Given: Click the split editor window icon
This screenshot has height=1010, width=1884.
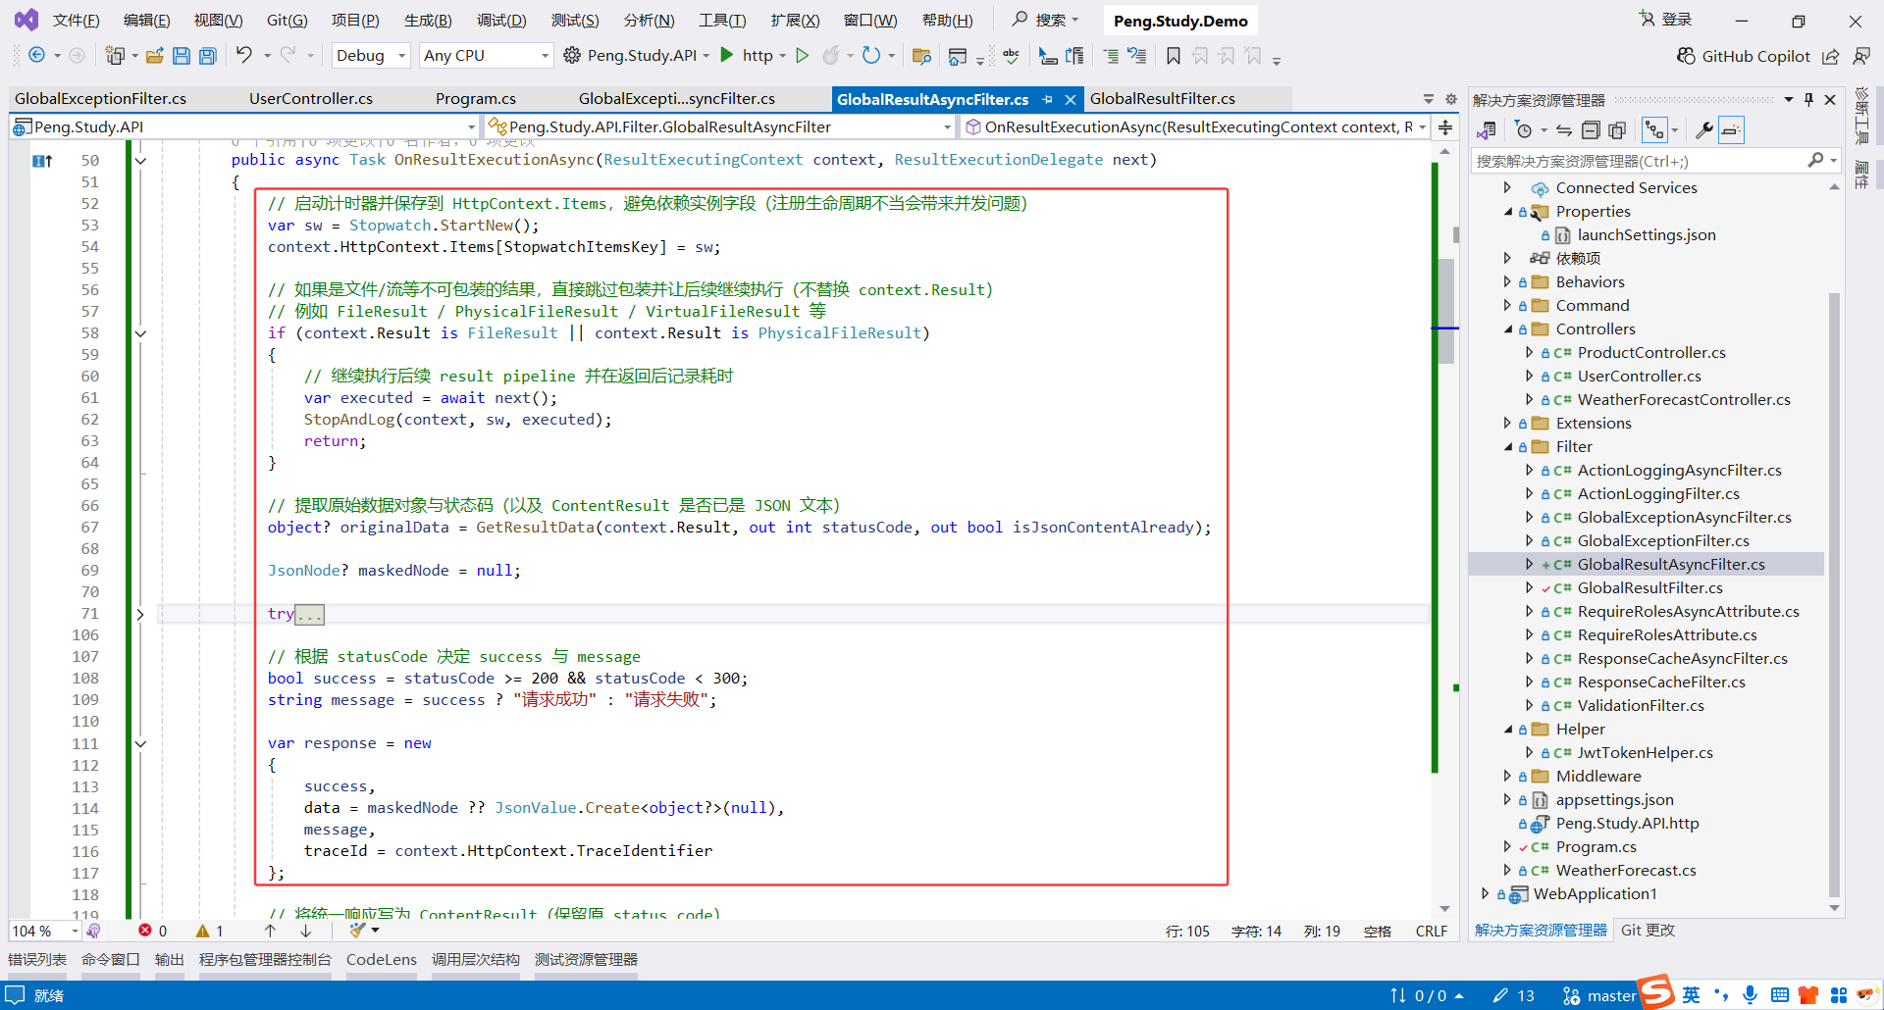Looking at the screenshot, I should click(x=1445, y=127).
